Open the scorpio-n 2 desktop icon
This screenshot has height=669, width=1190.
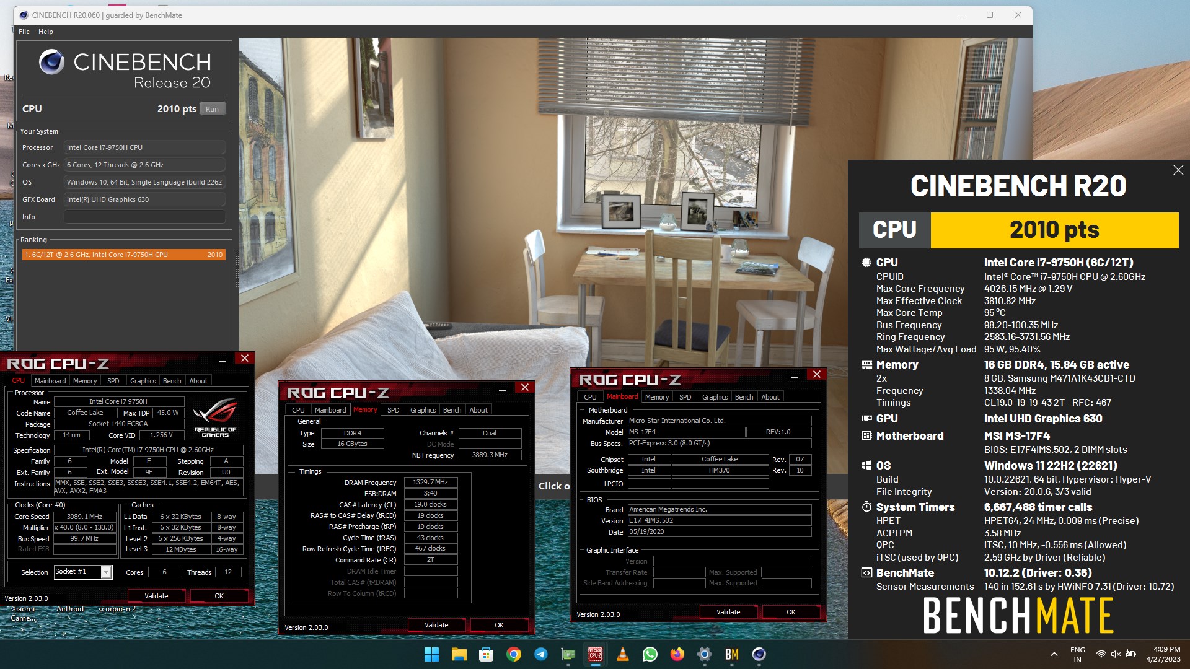[117, 609]
